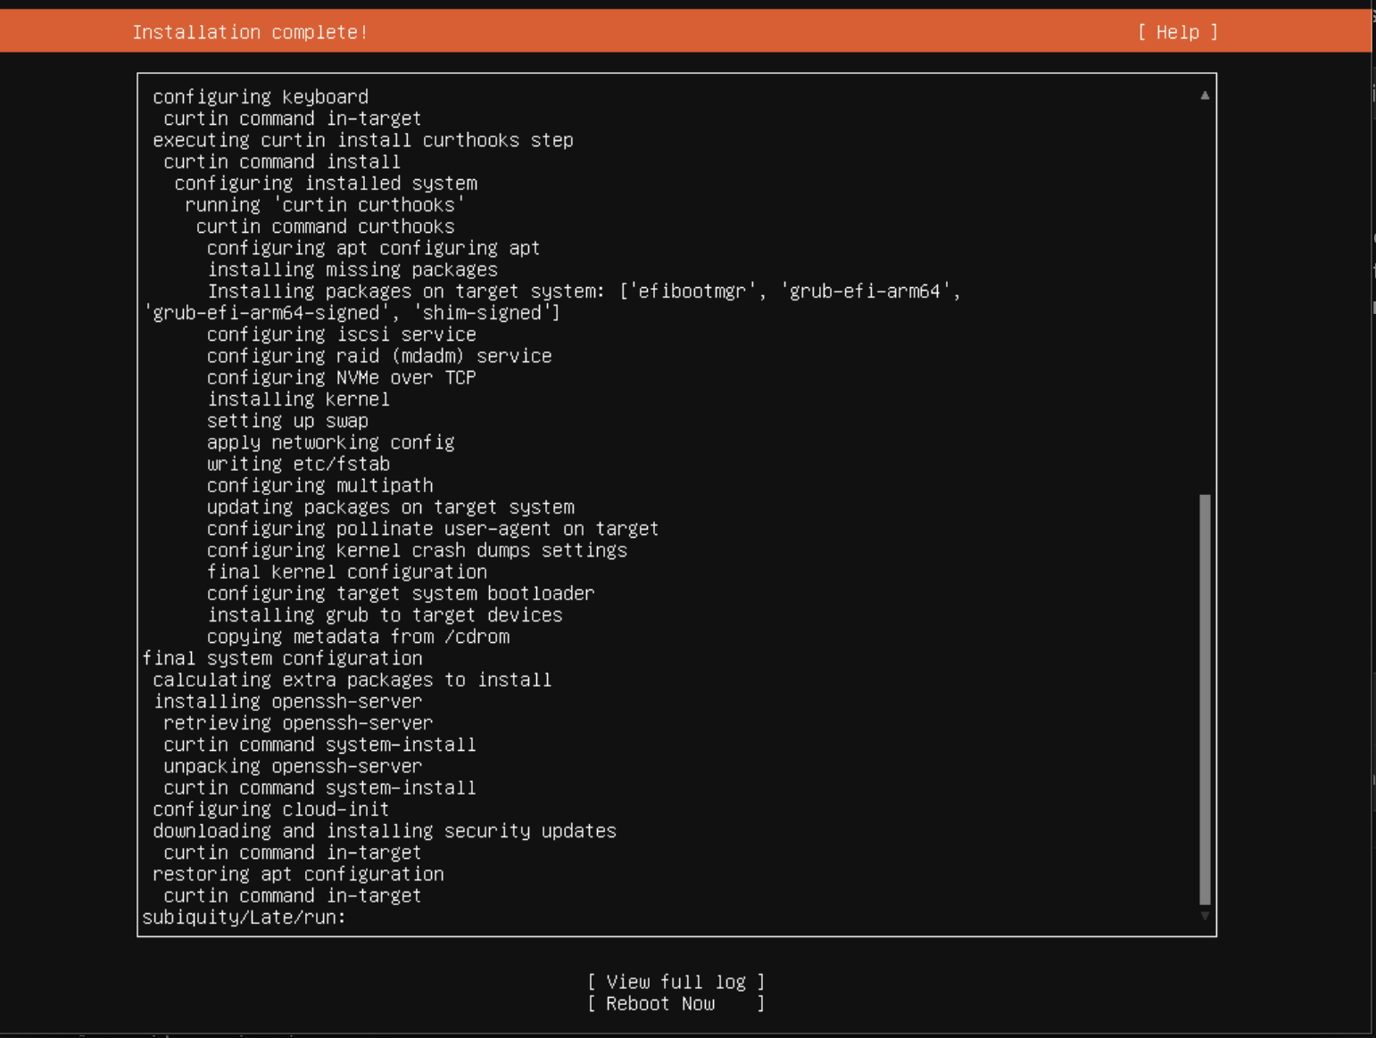
Task: Click the 'Installation complete!' header title
Action: [x=250, y=32]
